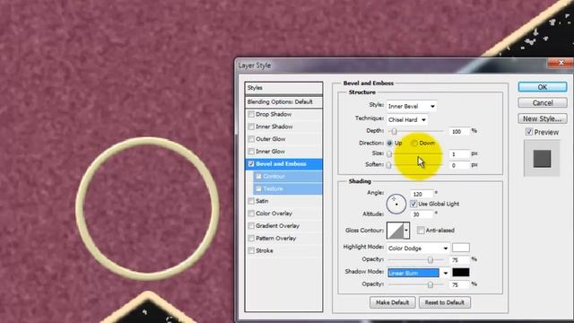Tick the Inner Shadow checkbox

251,127
